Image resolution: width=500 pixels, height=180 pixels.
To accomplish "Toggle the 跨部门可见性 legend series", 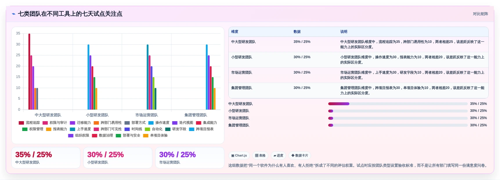I will (x=108, y=129).
